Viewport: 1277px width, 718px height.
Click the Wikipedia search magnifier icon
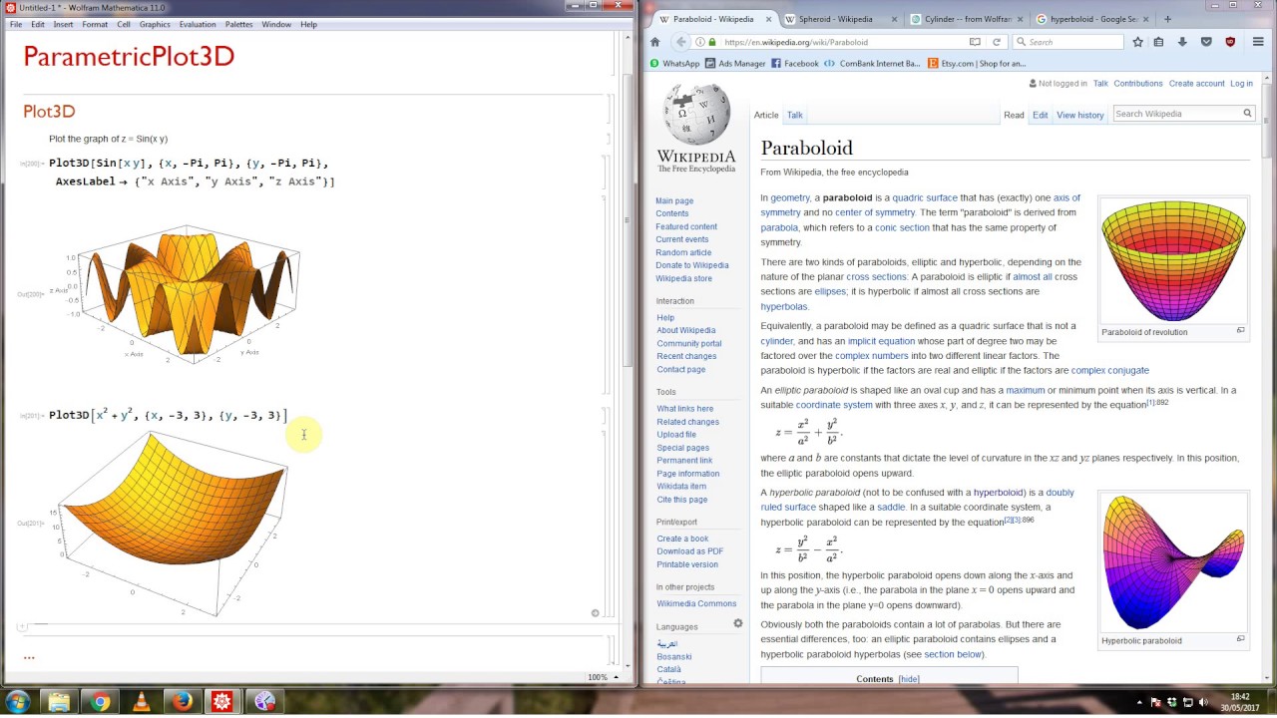[1247, 114]
